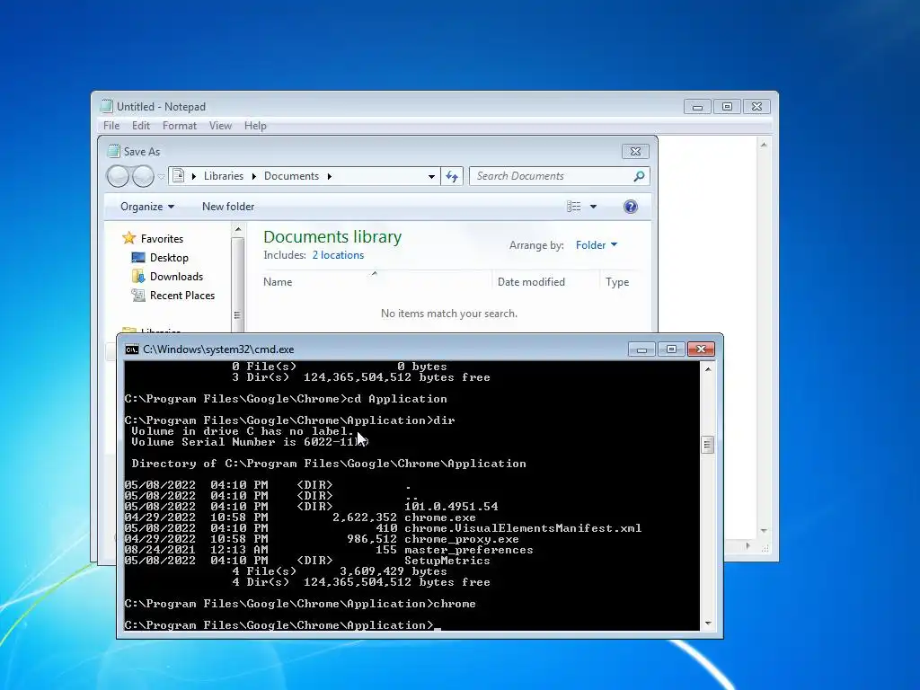The width and height of the screenshot is (920, 690).
Task: Minimize the Notepad window
Action: [697, 107]
